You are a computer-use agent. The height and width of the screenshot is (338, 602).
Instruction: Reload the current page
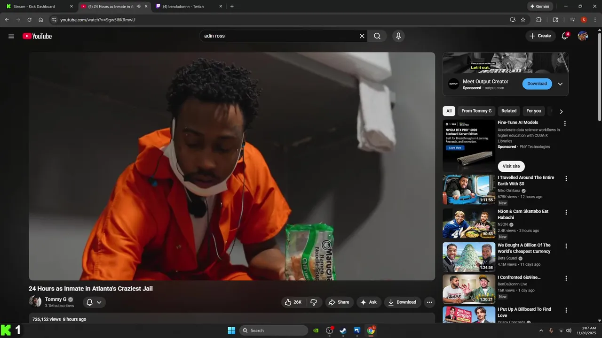pyautogui.click(x=30, y=20)
